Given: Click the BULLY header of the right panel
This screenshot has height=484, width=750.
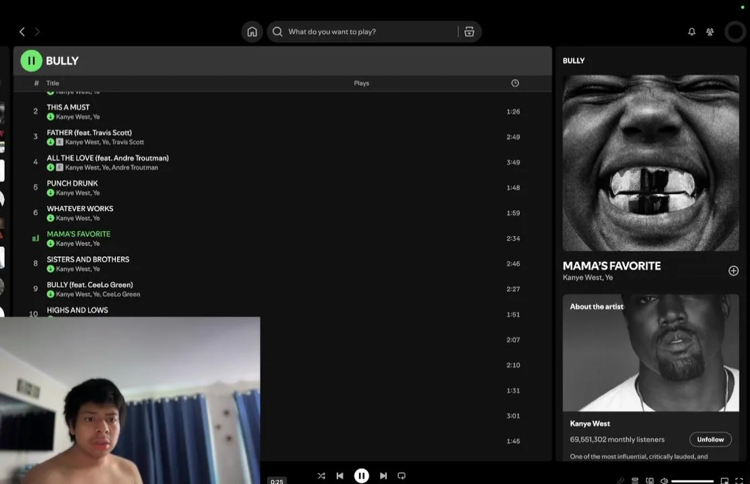Looking at the screenshot, I should pos(574,61).
